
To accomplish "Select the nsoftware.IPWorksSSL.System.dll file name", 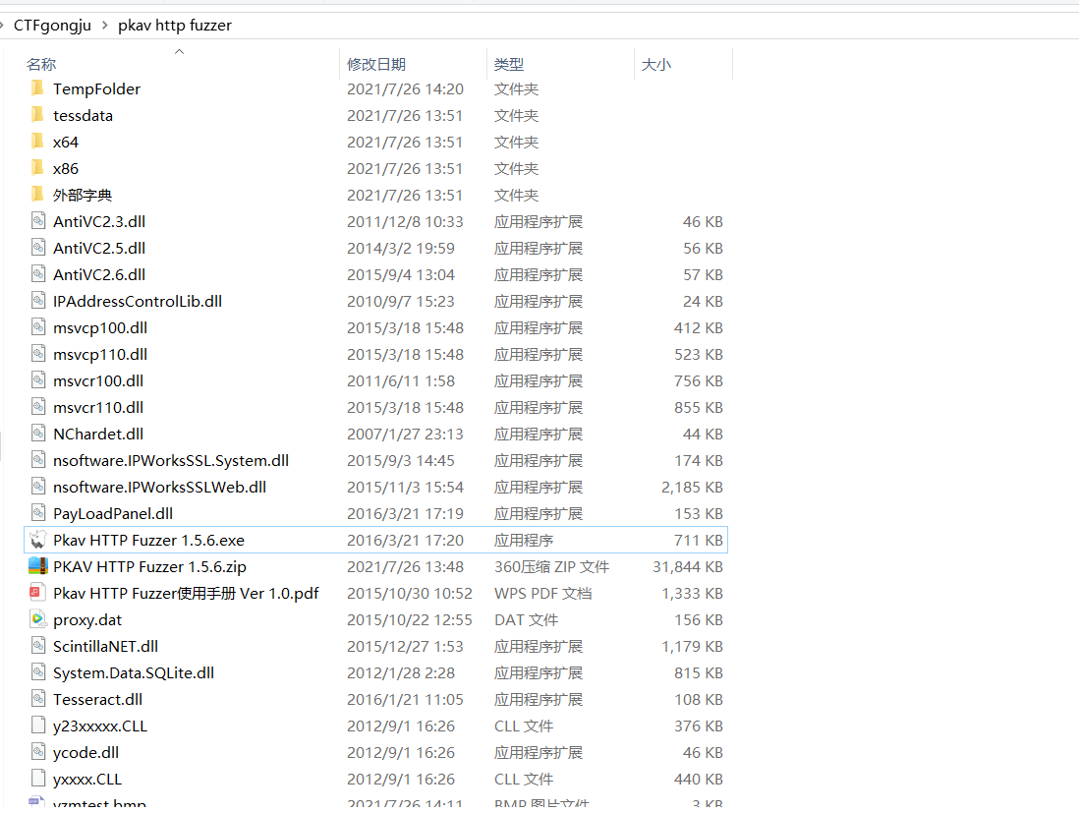I will [x=171, y=460].
